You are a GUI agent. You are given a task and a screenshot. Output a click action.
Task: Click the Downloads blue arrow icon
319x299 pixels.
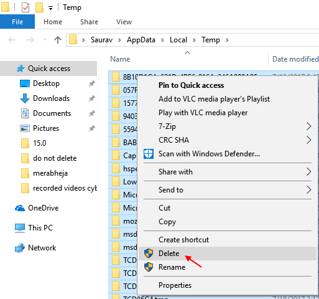25,98
